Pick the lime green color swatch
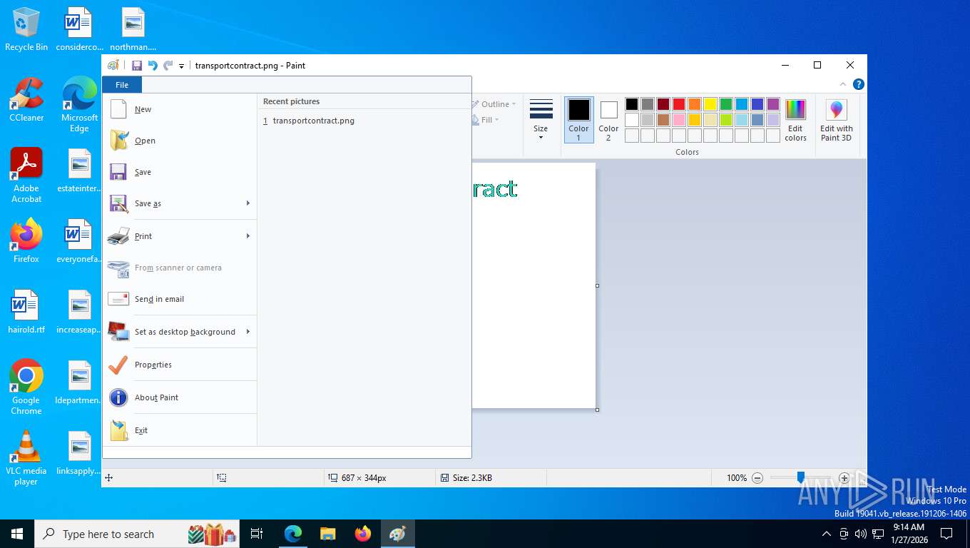The image size is (970, 548). [x=726, y=120]
